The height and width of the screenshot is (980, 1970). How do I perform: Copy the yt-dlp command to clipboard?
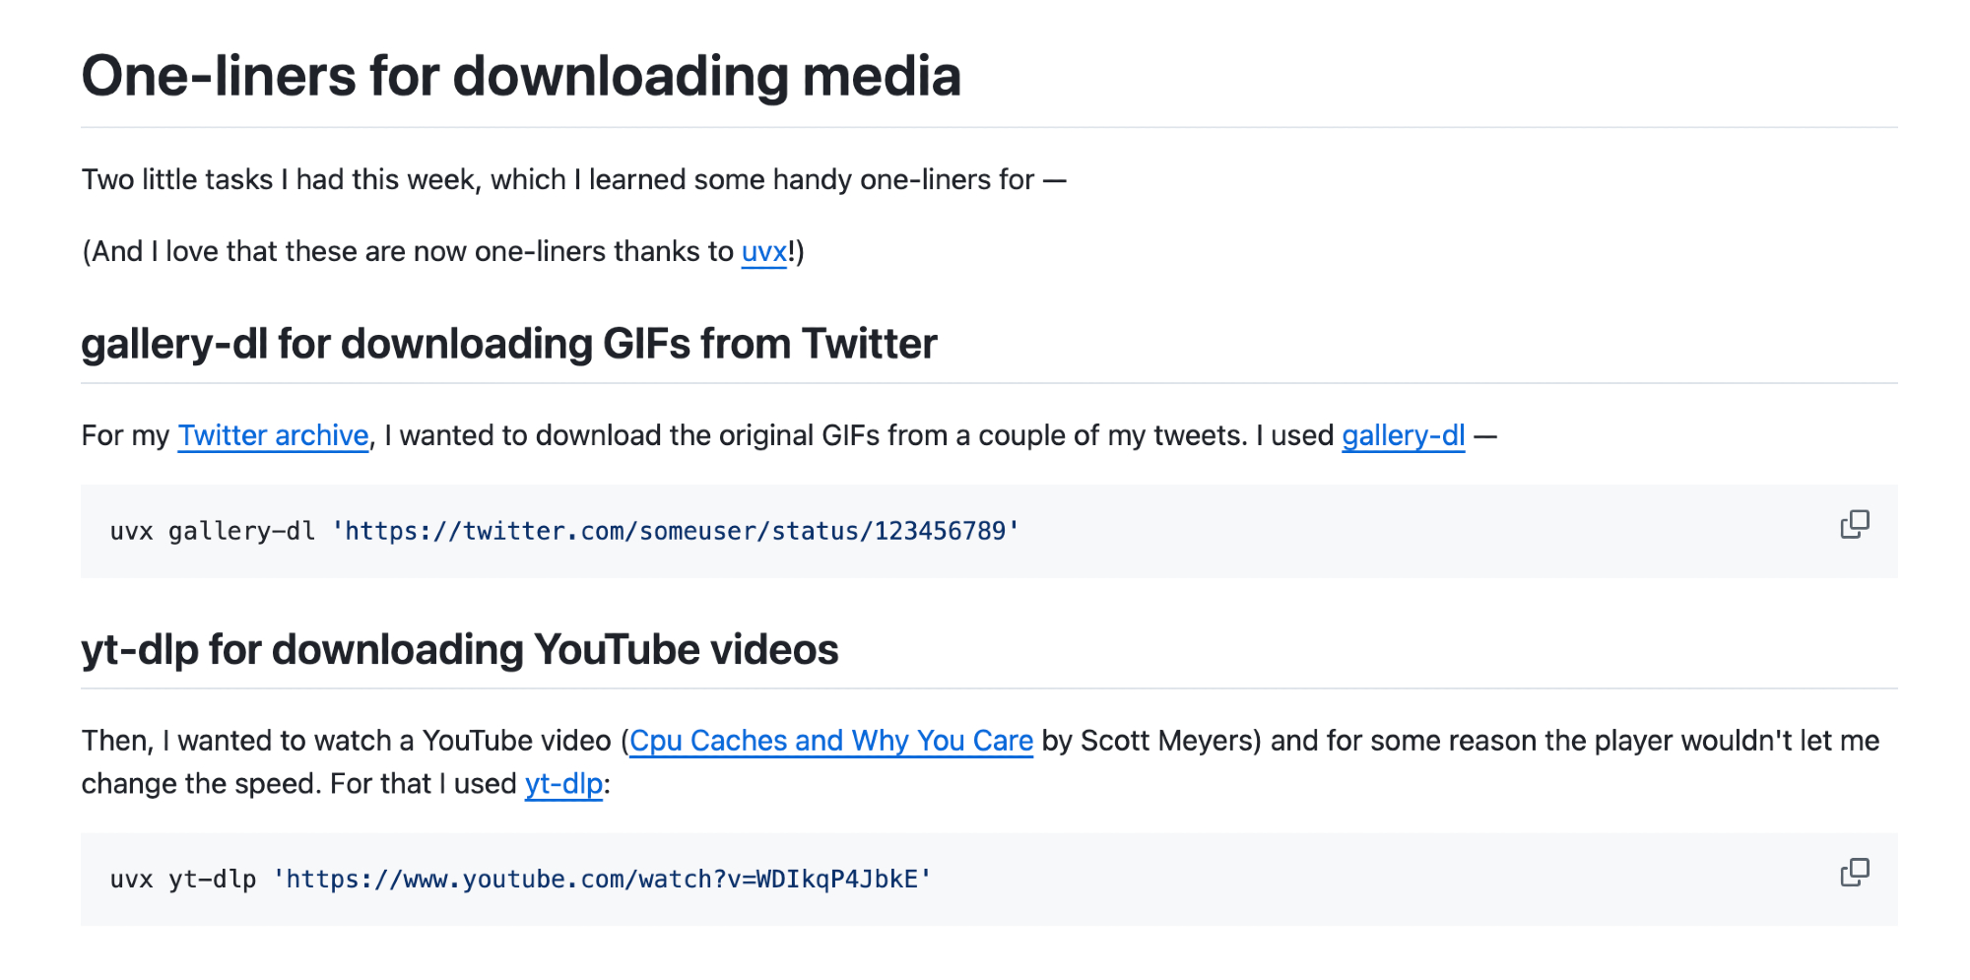1854,873
